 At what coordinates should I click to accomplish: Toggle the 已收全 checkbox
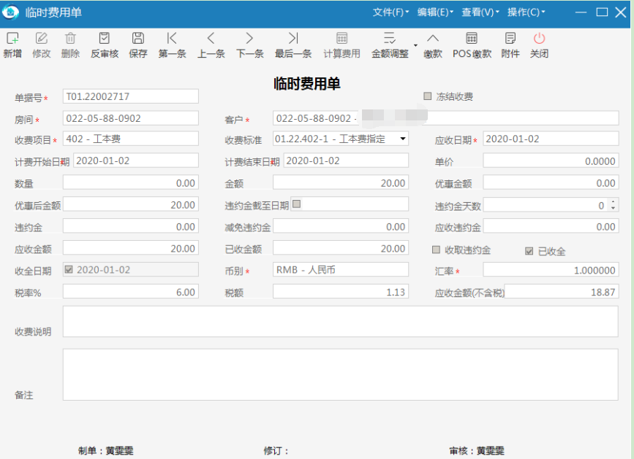pyautogui.click(x=529, y=251)
